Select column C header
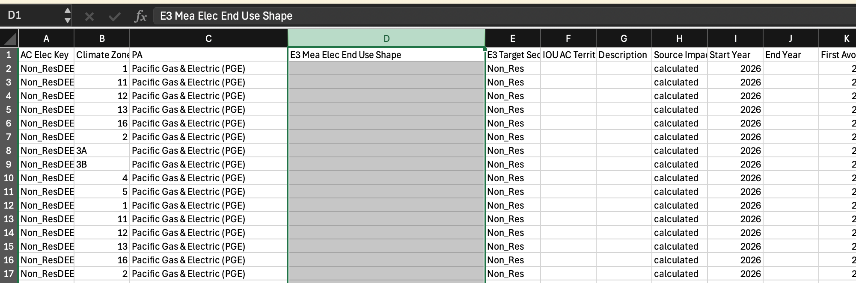 click(208, 38)
